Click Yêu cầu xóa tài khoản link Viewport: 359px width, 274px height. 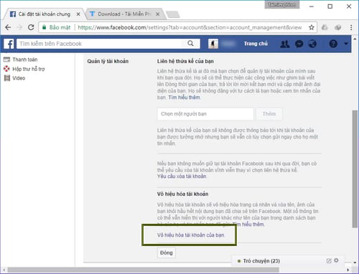[x=182, y=176]
